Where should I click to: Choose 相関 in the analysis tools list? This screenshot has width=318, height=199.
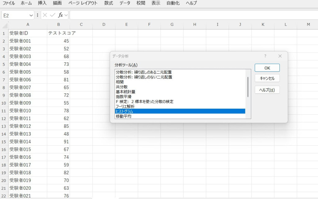pyautogui.click(x=119, y=82)
